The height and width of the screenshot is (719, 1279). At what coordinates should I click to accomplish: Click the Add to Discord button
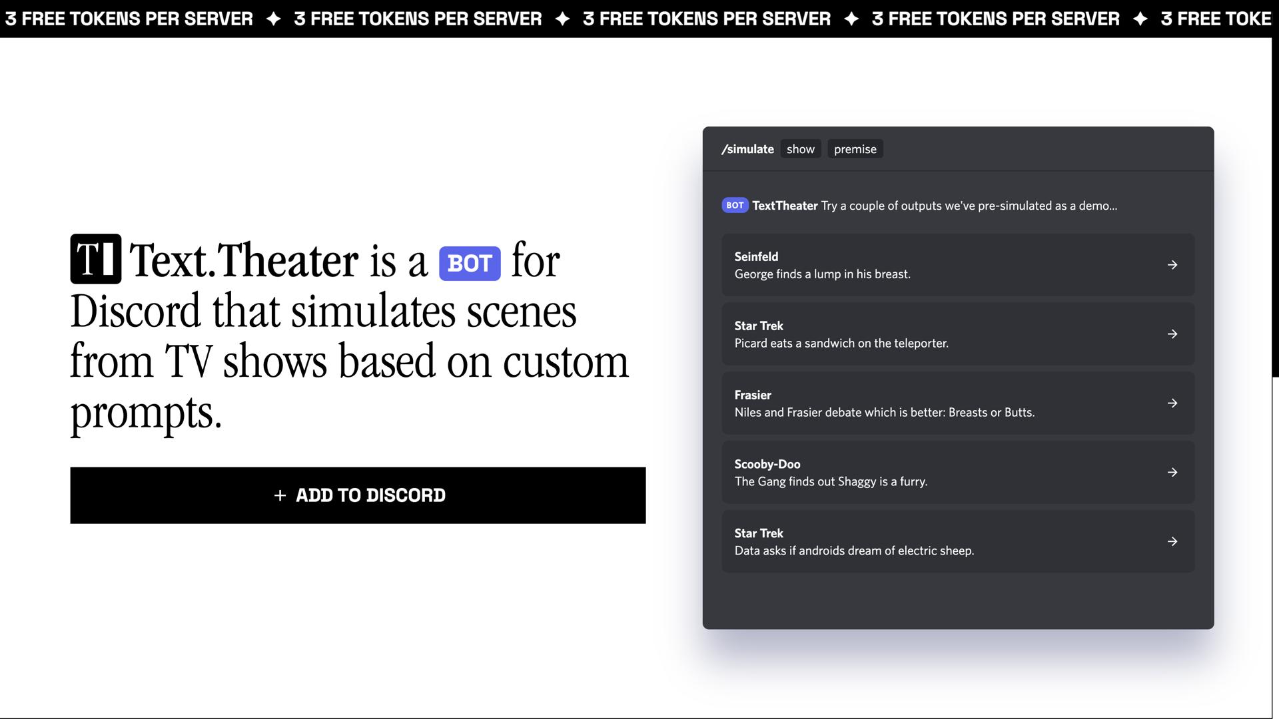click(x=358, y=495)
